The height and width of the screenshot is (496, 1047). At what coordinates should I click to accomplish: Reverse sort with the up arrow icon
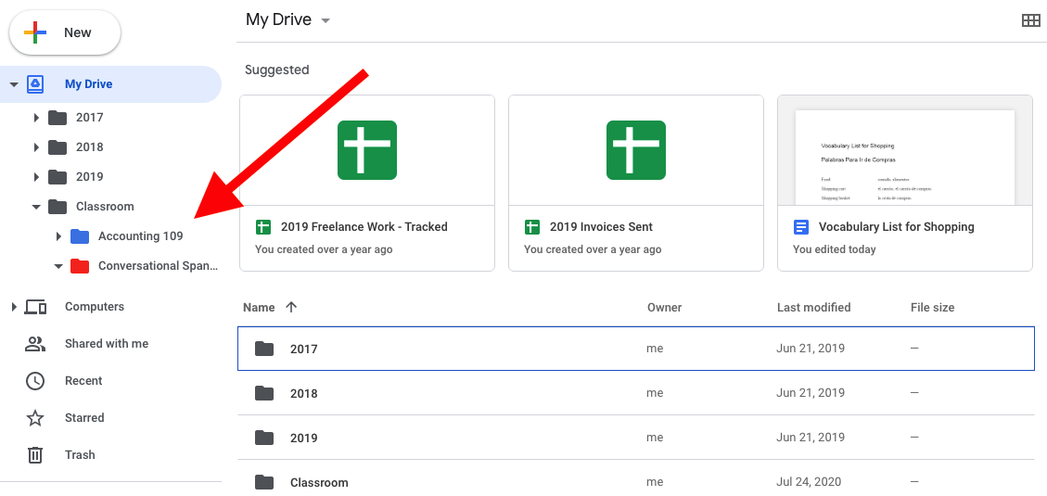(x=291, y=307)
